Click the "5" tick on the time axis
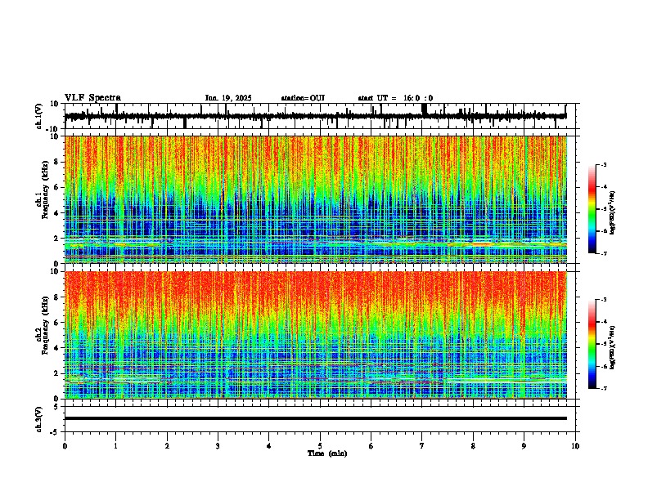This screenshot has width=648, height=500. (x=320, y=446)
